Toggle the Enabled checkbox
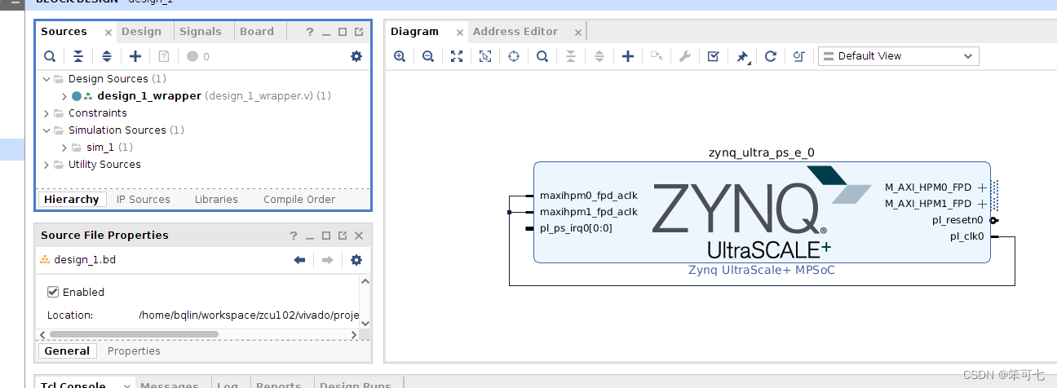The image size is (1057, 388). [x=53, y=292]
